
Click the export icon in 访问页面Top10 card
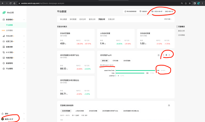[x=158, y=55]
